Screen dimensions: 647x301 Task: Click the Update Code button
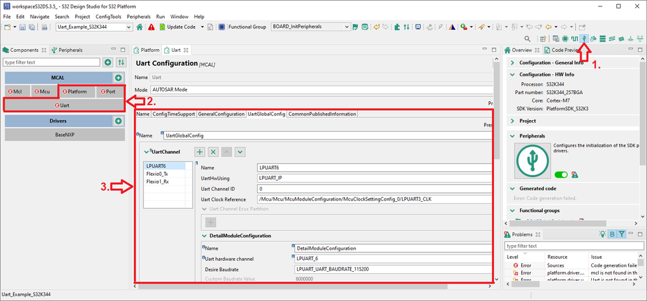pyautogui.click(x=178, y=27)
